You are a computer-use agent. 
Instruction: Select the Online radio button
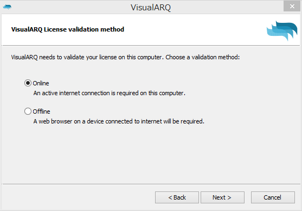[28, 83]
